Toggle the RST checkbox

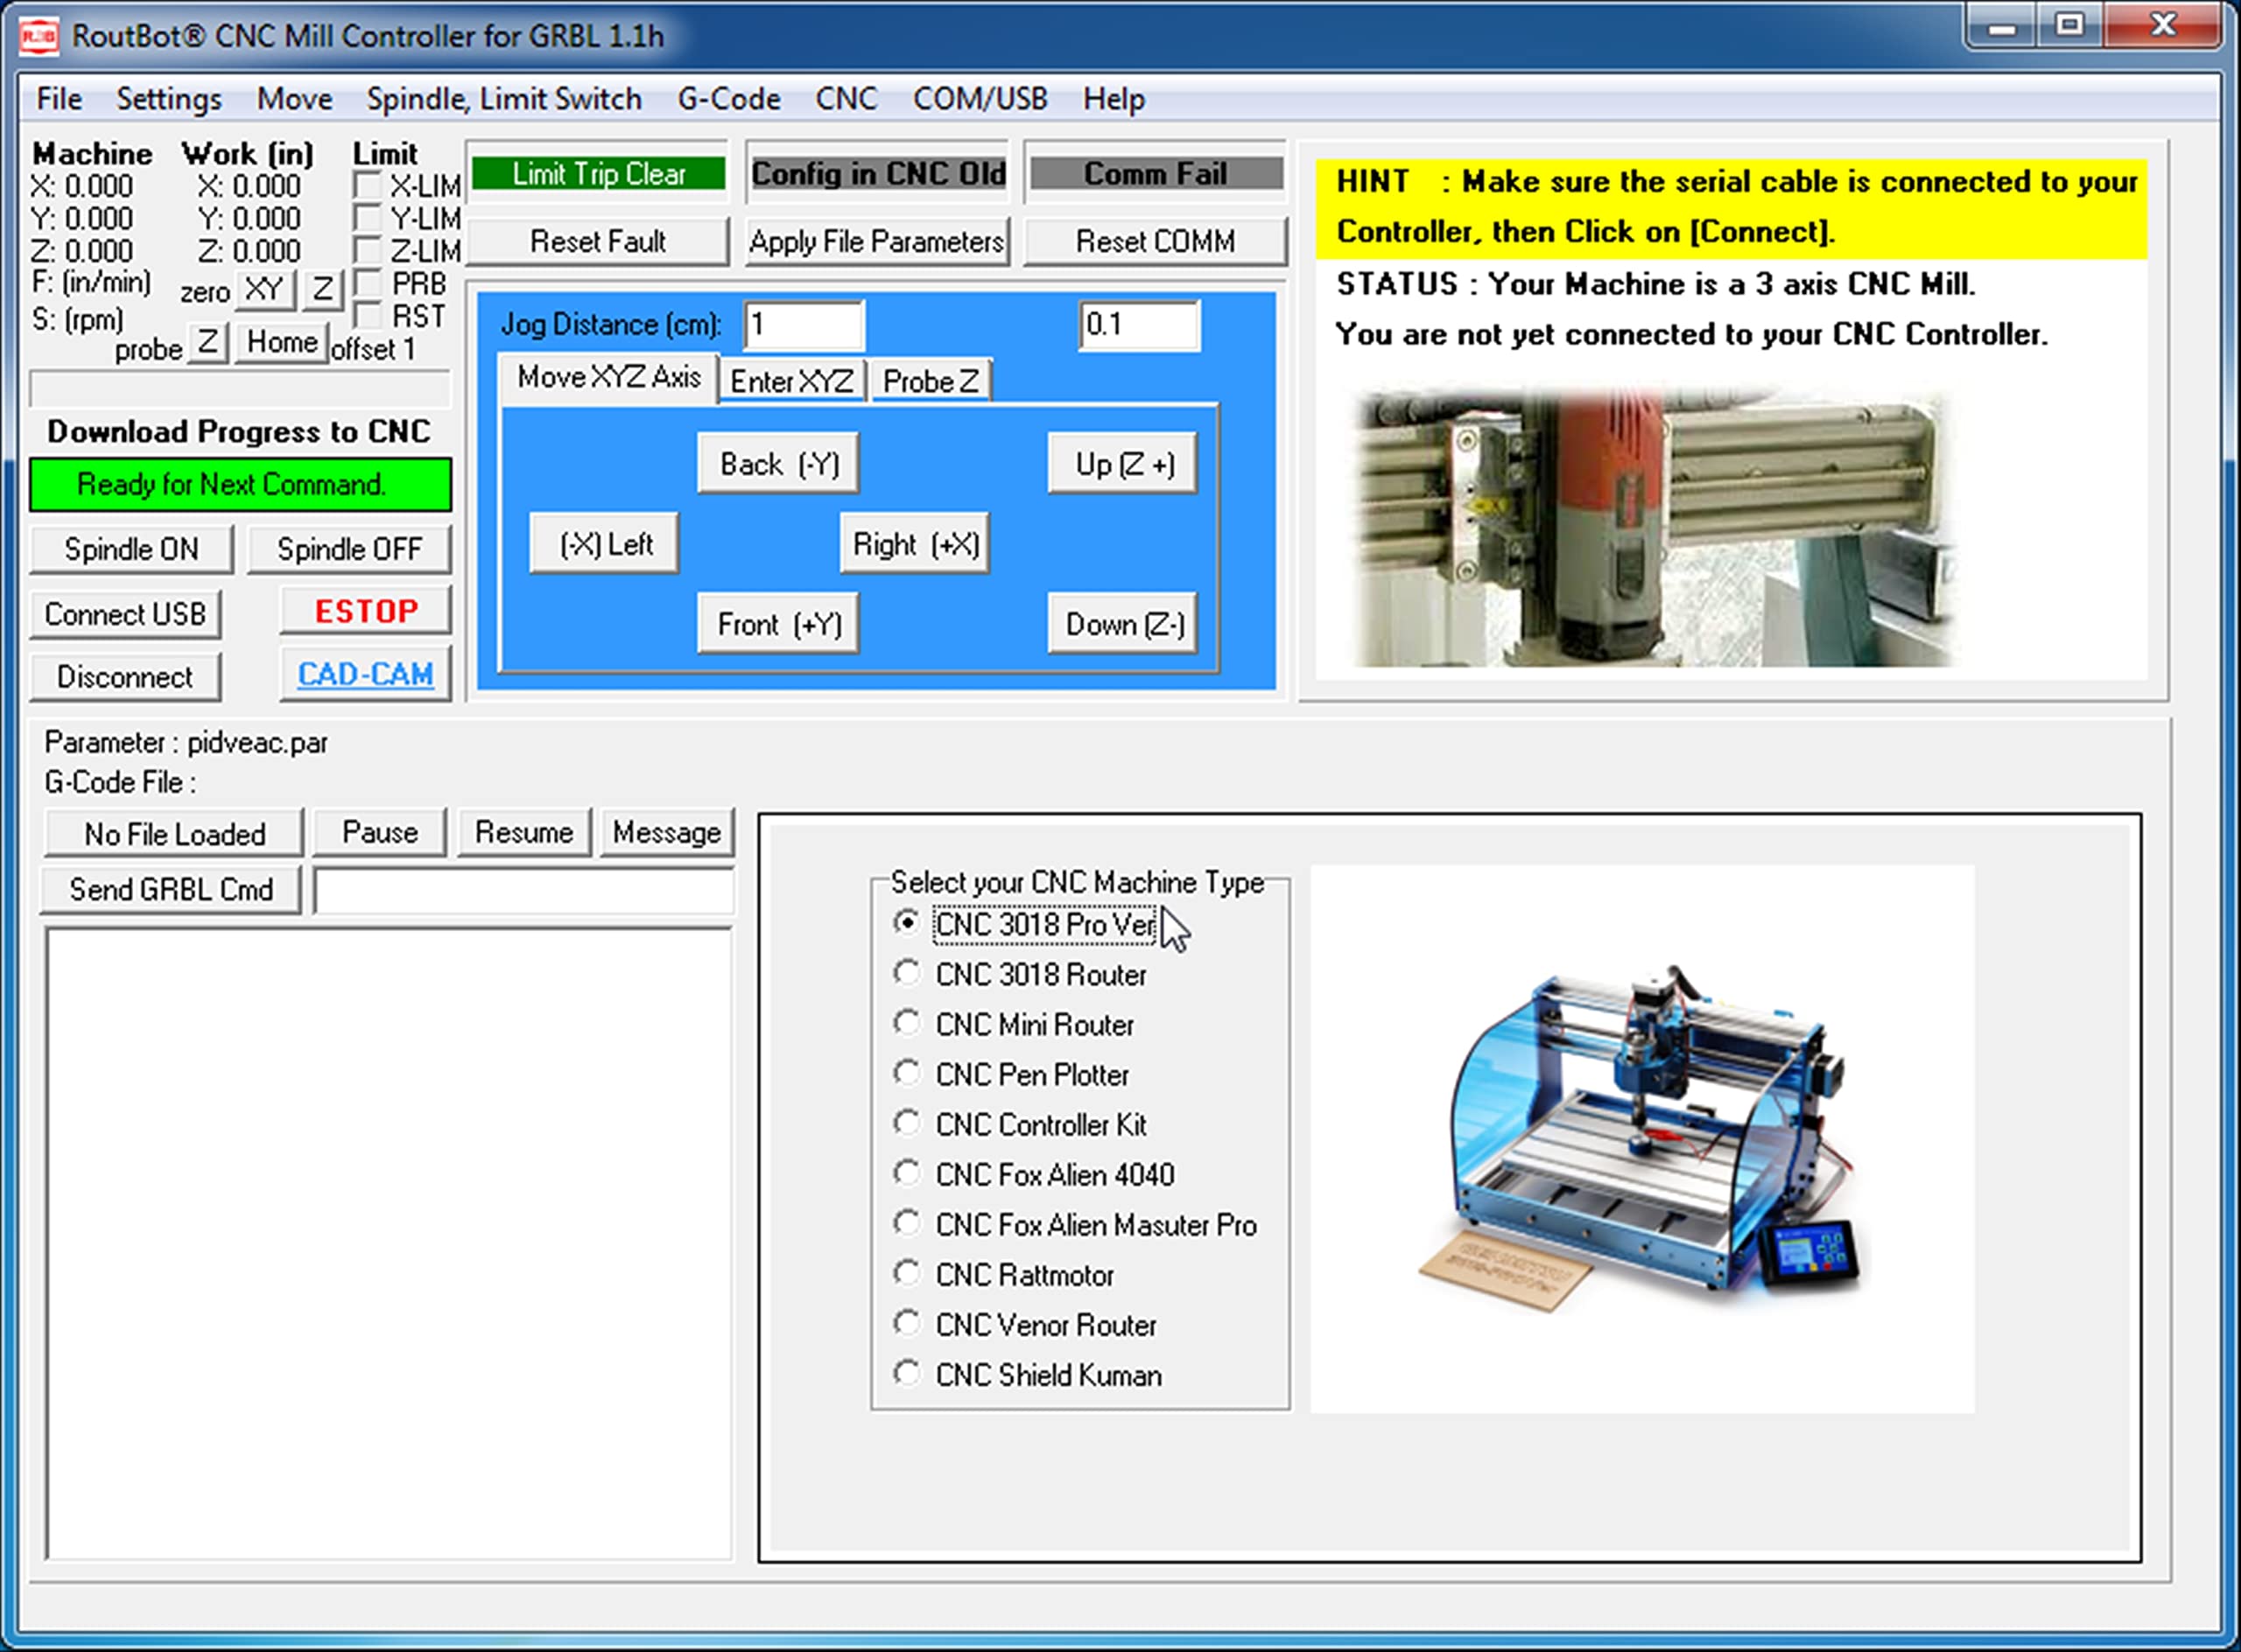369,315
